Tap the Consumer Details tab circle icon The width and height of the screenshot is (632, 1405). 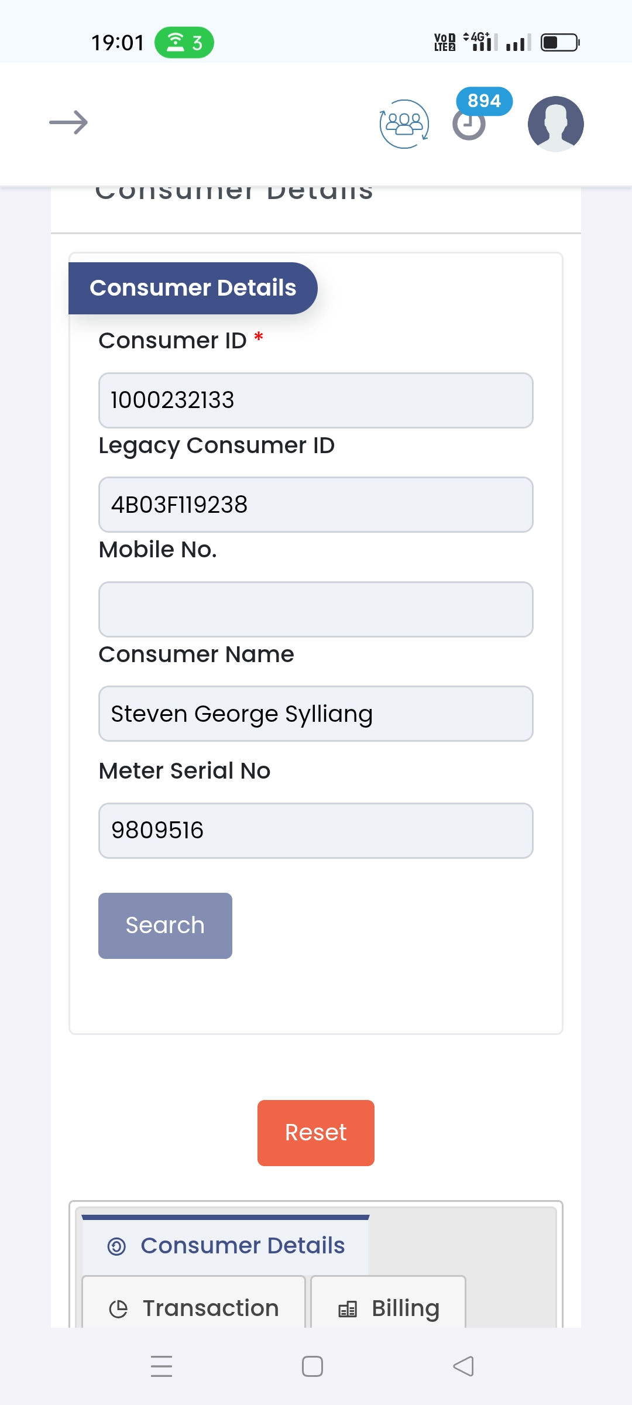click(116, 1246)
